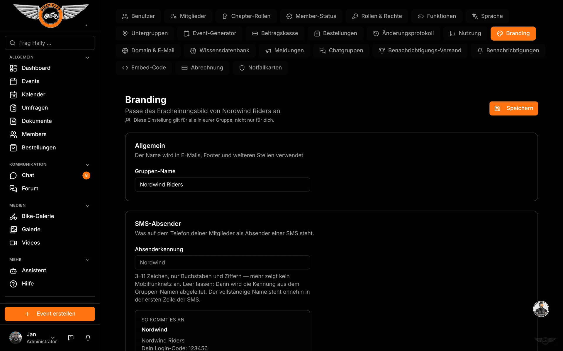Focus the Gruppen-Name input field
The height and width of the screenshot is (351, 563).
pos(222,185)
